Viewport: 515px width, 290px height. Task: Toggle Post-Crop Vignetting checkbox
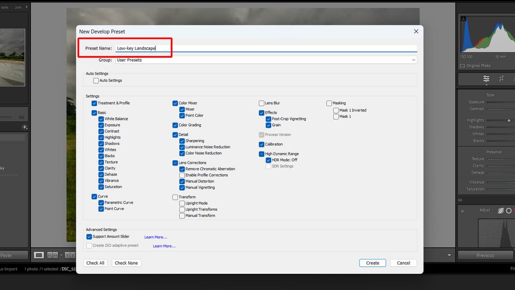pyautogui.click(x=268, y=119)
